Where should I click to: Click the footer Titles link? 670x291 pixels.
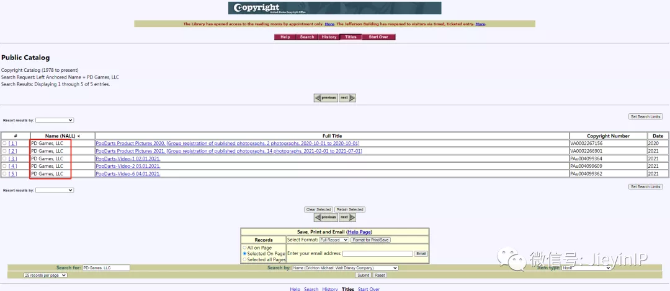348,289
